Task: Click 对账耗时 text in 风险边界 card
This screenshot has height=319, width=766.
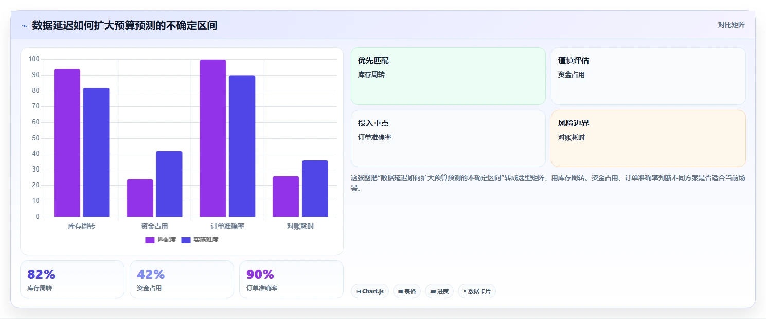Action: (572, 137)
